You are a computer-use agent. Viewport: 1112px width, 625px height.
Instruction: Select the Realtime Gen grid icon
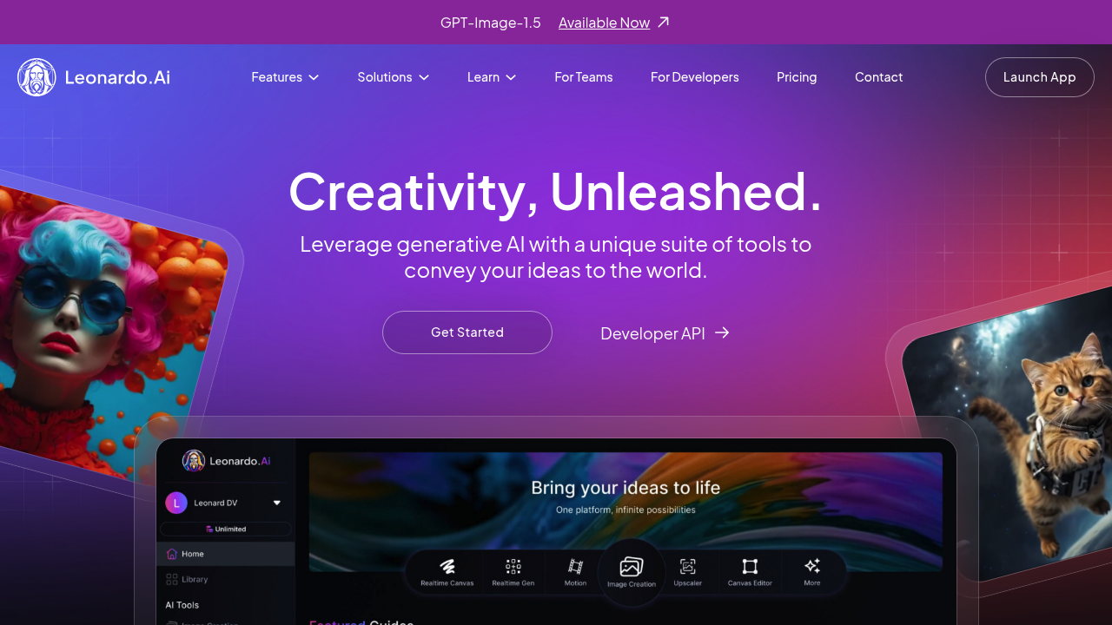pos(513,567)
